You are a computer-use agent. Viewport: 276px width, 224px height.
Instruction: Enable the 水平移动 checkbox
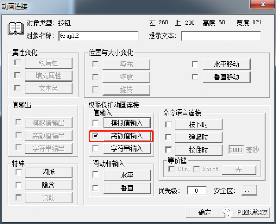[x=195, y=64]
